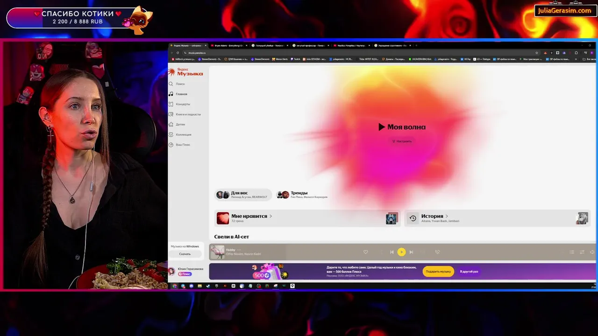Skip to previous track in player
This screenshot has height=336, width=598.
point(392,252)
